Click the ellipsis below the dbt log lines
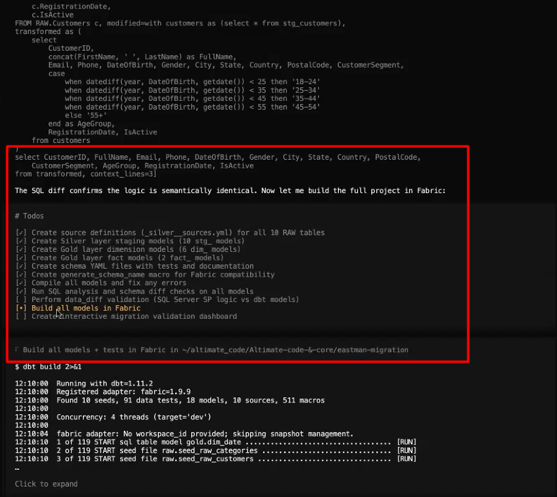 pyautogui.click(x=17, y=469)
